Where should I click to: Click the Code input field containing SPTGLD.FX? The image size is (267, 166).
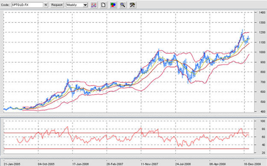[27, 5]
